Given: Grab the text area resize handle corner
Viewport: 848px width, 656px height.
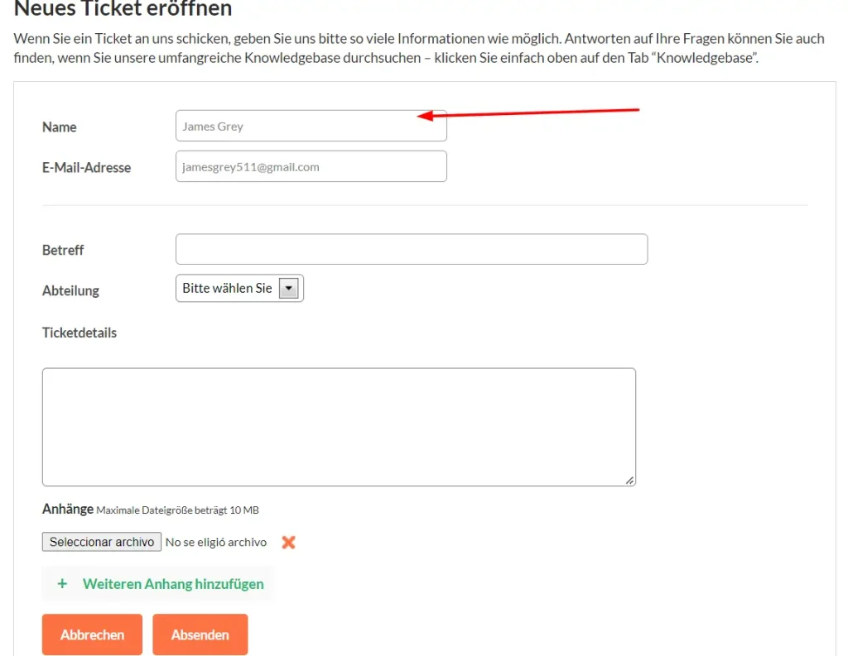Looking at the screenshot, I should [x=629, y=480].
